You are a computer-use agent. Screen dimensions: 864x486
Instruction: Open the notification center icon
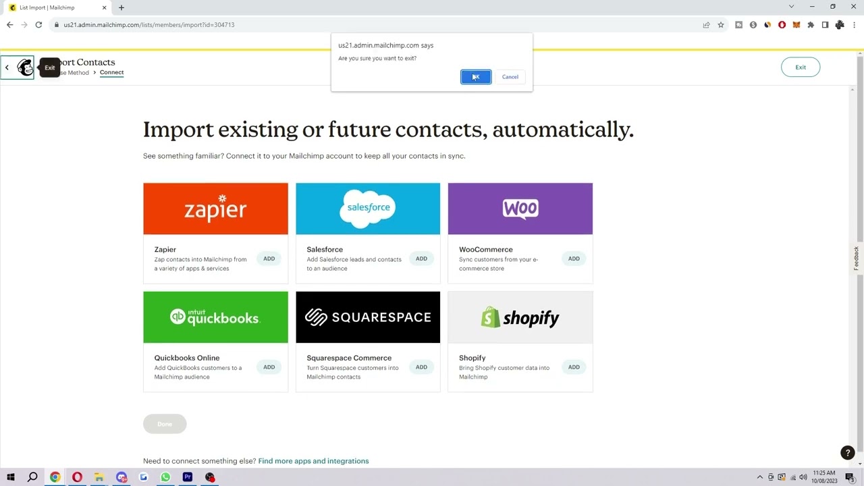click(x=850, y=477)
